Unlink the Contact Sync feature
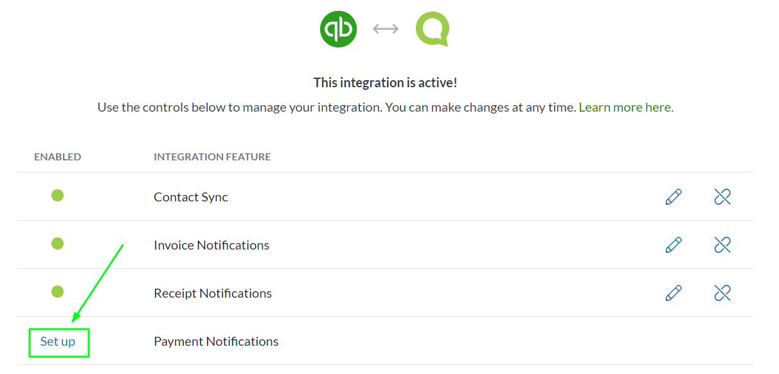 [722, 197]
